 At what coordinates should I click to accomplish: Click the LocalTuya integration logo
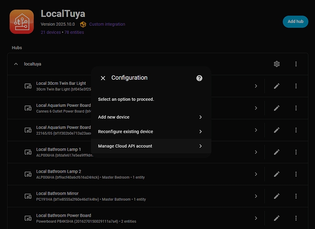22,22
